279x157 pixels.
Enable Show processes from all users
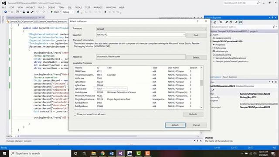pos(75,114)
